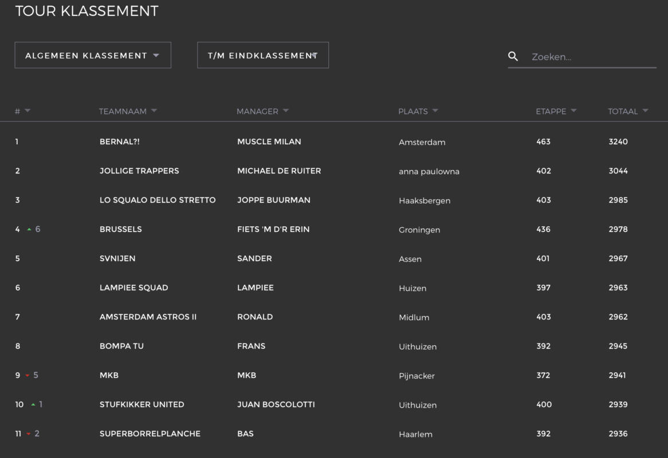Click the total score 3240
This screenshot has width=668, height=458.
point(618,142)
